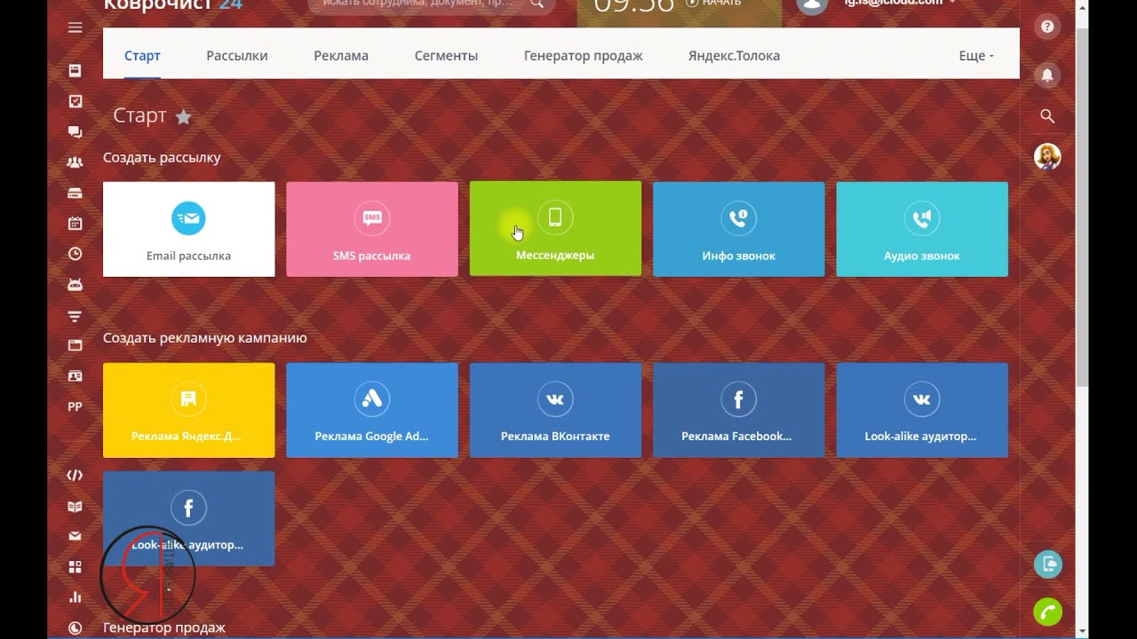Open the green phone call button

(1048, 612)
